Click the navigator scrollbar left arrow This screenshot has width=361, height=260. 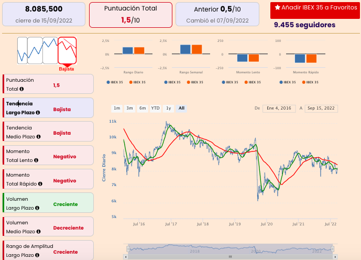126,256
